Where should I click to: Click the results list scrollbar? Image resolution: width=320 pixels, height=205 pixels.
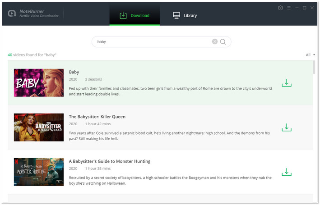pyautogui.click(x=314, y=68)
